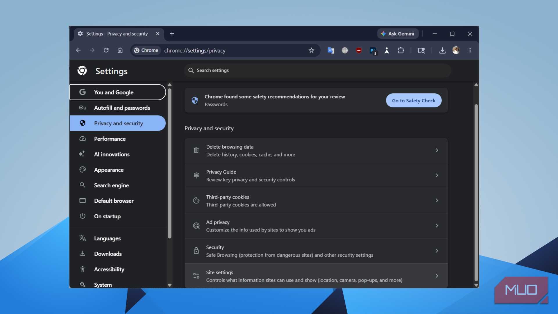Click the forward navigation arrow
The height and width of the screenshot is (314, 558).
click(x=92, y=50)
